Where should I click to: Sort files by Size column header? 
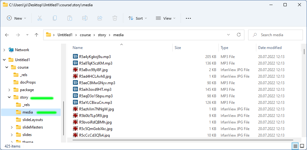pyautogui.click(x=178, y=48)
